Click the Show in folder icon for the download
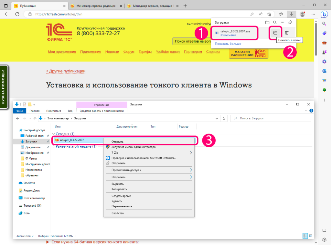Viewport: 331px width, 245px height. coord(275,33)
